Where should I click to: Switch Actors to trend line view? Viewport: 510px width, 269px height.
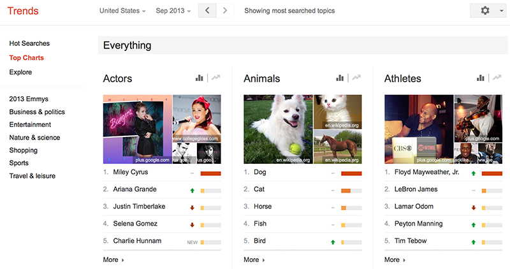tap(215, 78)
